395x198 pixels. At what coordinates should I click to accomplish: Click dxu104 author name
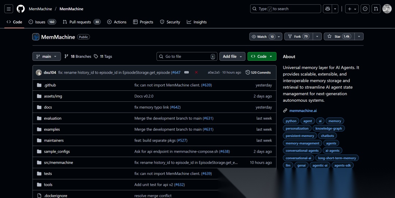pyautogui.click(x=50, y=72)
